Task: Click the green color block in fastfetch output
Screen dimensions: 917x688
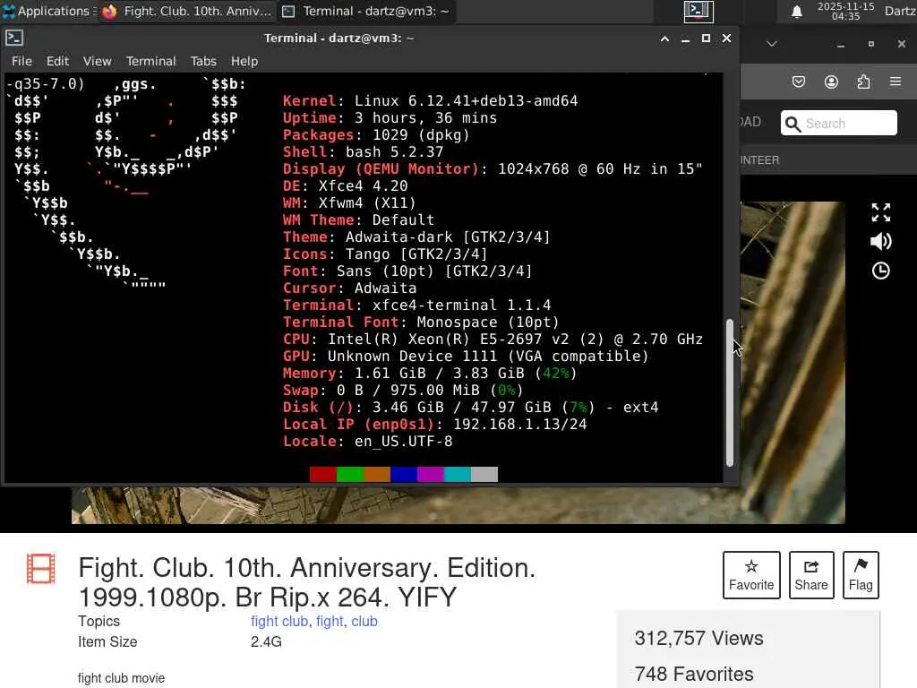Action: 350,474
